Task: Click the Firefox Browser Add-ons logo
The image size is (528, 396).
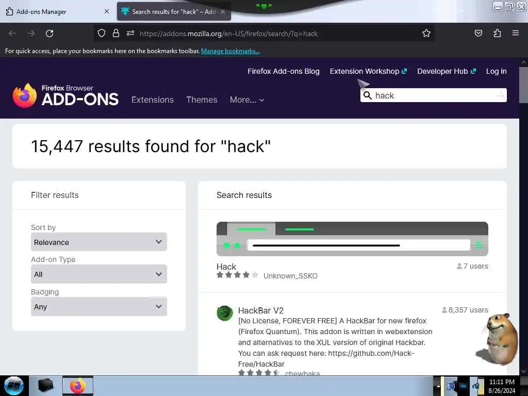Action: [65, 95]
